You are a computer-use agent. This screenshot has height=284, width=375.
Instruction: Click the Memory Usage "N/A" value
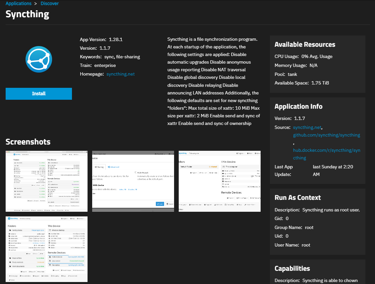pos(314,66)
